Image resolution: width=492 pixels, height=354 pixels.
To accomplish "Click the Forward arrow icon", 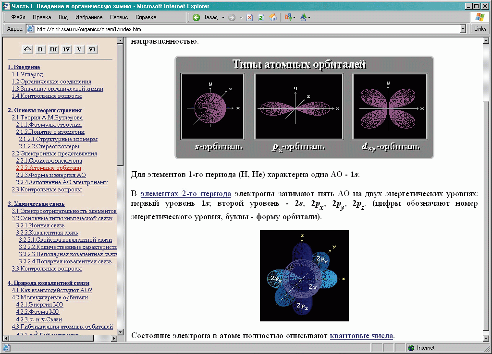I will coord(232,17).
